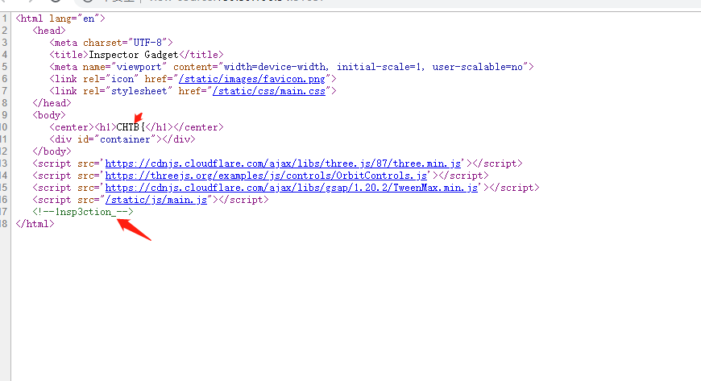Open the /static/css/main.css stylesheet link
The image size is (701, 381).
pyautogui.click(x=268, y=91)
